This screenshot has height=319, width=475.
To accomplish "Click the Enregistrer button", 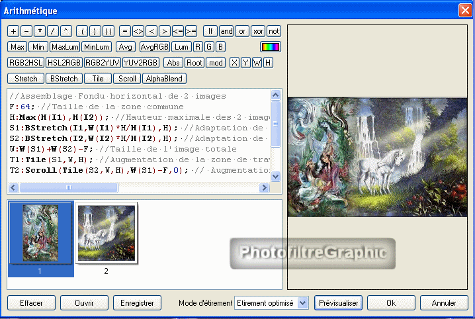I will (x=137, y=302).
